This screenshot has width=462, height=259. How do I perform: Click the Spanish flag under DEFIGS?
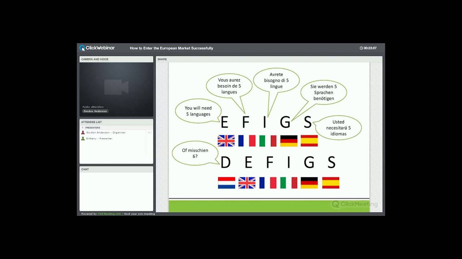[331, 183]
